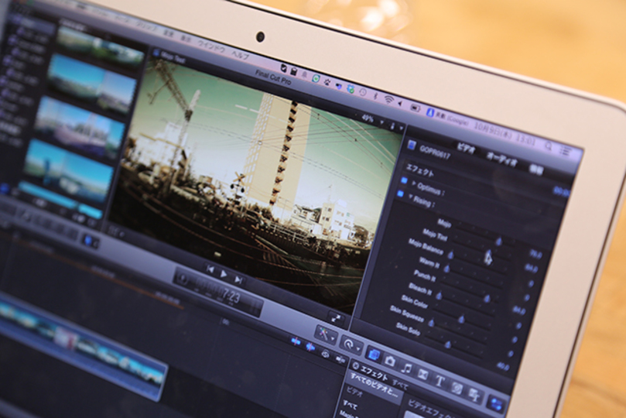Open the viewer zoom 49% dropdown

[370, 119]
